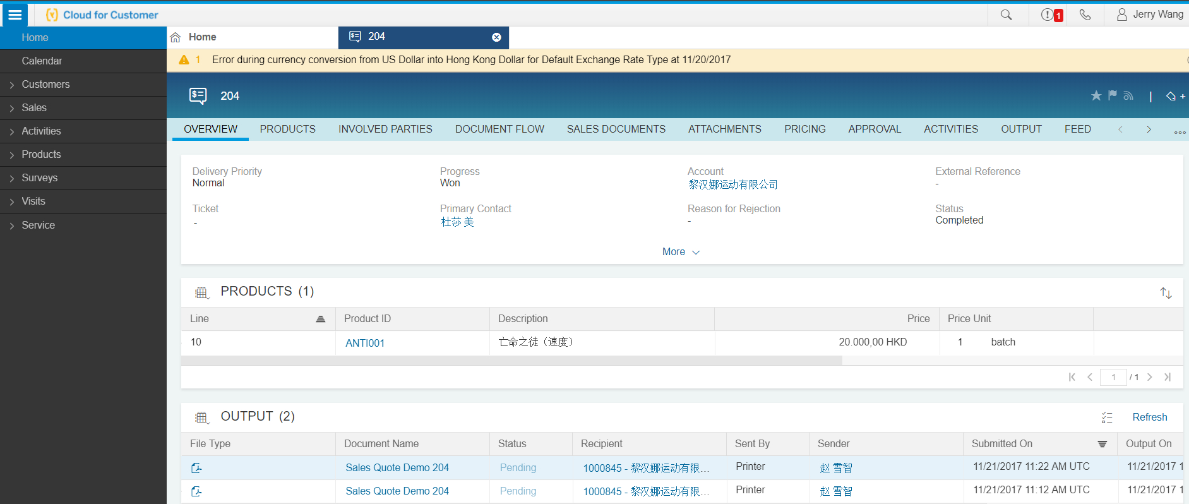The width and height of the screenshot is (1189, 504).
Task: Open the ACTIVITIES tab
Action: (951, 129)
